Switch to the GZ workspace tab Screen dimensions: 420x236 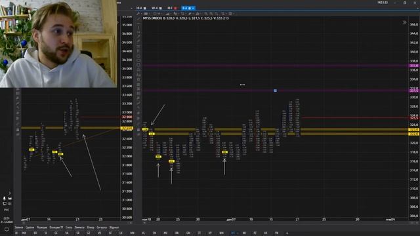point(89,233)
